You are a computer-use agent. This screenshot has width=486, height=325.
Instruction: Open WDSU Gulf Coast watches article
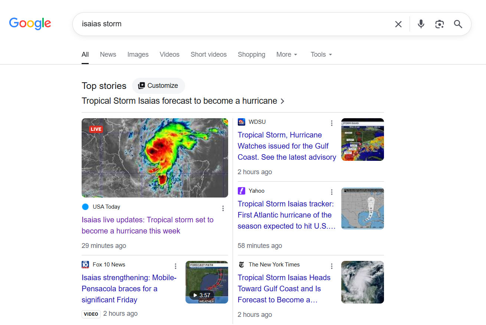coord(287,146)
